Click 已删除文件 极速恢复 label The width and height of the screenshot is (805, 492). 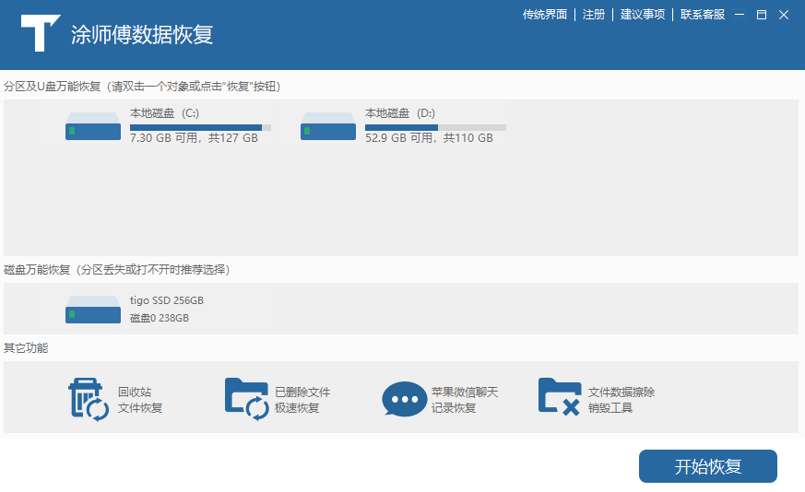[302, 400]
